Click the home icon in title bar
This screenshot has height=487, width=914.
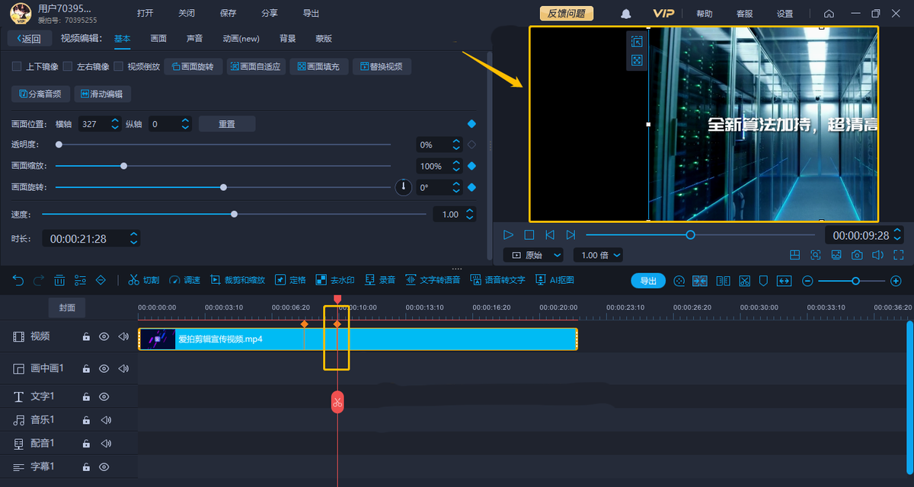coord(829,14)
